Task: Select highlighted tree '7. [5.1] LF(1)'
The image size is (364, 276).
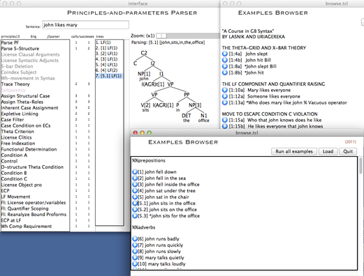Action: click(109, 76)
